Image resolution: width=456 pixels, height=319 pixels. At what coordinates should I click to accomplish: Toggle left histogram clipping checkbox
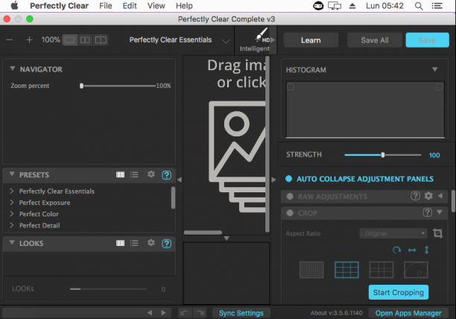pos(291,86)
